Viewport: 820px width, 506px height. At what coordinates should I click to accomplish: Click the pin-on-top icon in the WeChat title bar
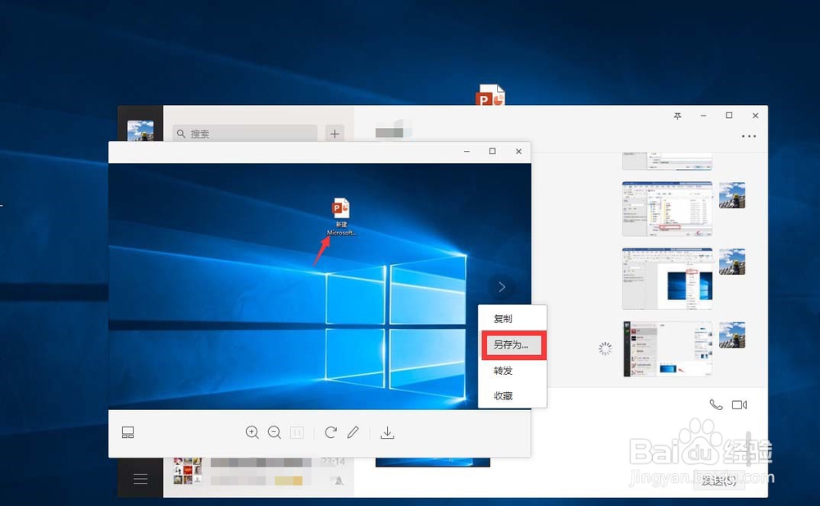point(678,116)
